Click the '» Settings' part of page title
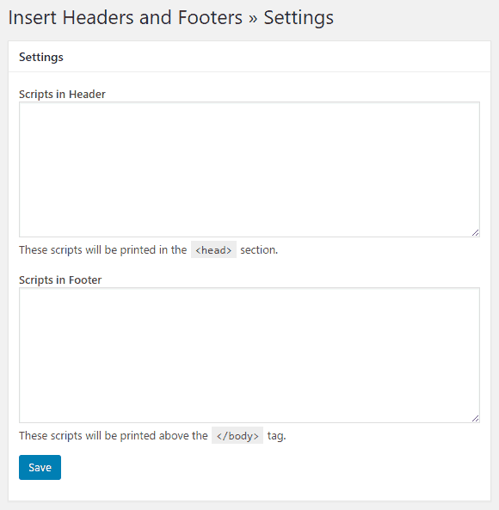Image resolution: width=499 pixels, height=510 pixels. coord(291,17)
